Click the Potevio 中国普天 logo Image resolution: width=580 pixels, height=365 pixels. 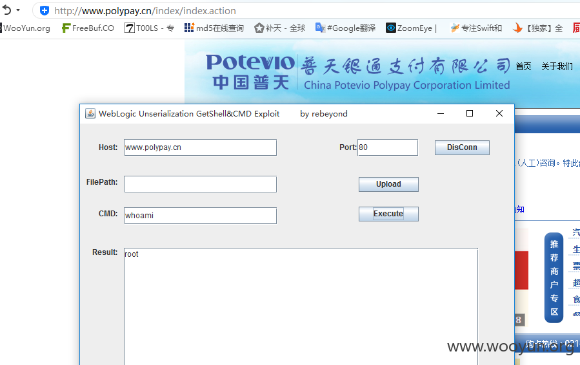[x=251, y=72]
